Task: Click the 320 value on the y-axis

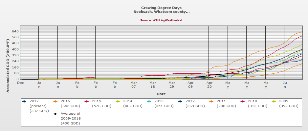Action: [15, 55]
